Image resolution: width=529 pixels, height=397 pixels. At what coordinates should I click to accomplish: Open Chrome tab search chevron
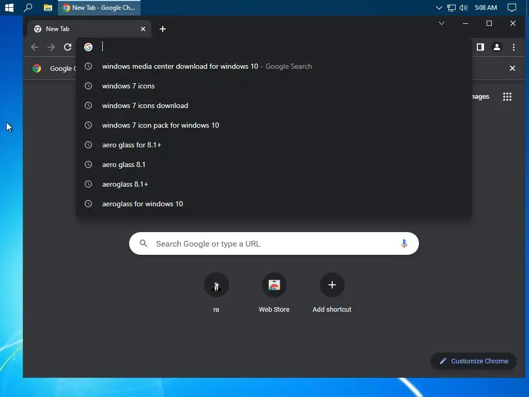(x=442, y=23)
